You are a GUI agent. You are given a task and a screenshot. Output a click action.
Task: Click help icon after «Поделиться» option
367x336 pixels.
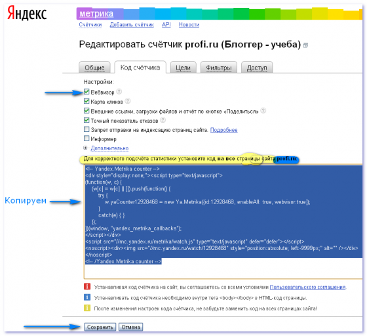click(x=263, y=111)
